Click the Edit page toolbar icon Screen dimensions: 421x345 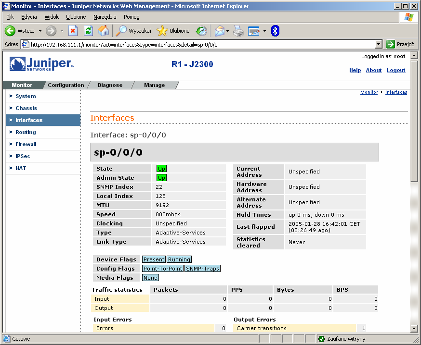(x=254, y=31)
